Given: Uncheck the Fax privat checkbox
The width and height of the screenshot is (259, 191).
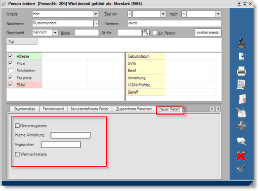Looking at the screenshot, I should coord(10,77).
